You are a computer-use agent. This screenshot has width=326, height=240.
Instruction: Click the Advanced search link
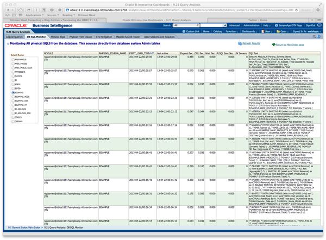234,26
